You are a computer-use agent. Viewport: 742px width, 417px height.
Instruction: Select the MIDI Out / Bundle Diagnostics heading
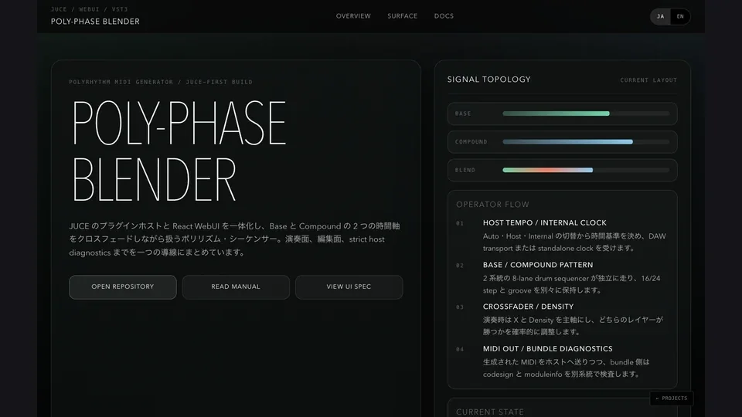[x=547, y=348]
